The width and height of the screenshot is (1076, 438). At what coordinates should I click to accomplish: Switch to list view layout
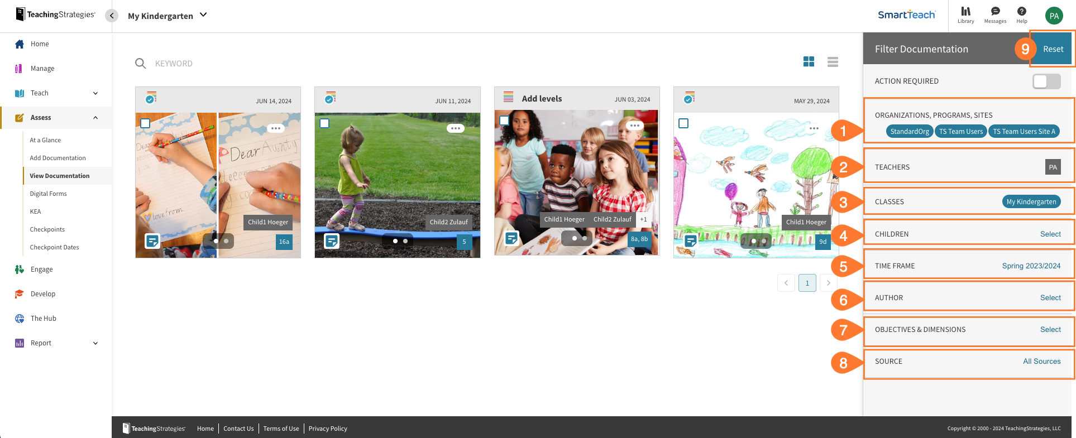click(x=833, y=62)
